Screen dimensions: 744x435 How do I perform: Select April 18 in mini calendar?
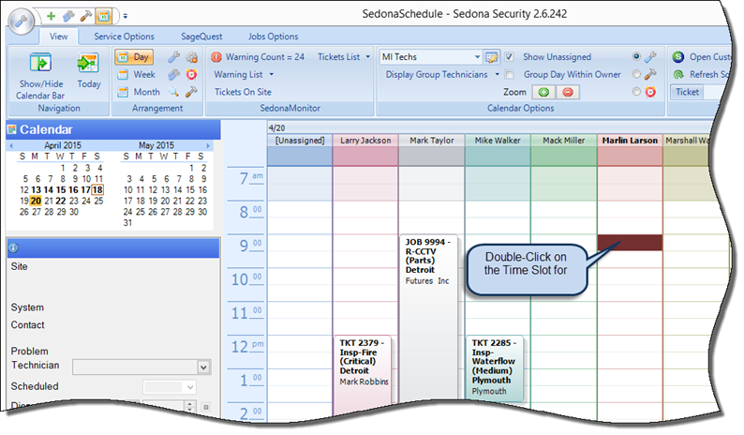pos(97,190)
